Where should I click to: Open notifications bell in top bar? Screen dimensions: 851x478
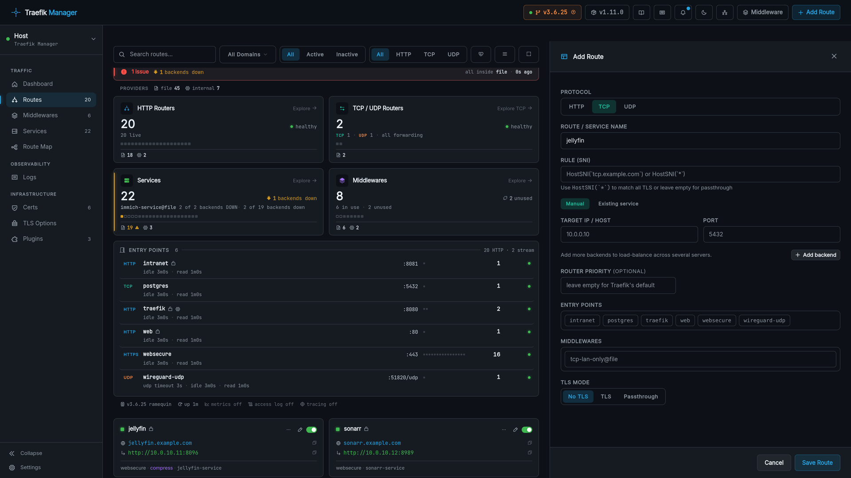[683, 12]
